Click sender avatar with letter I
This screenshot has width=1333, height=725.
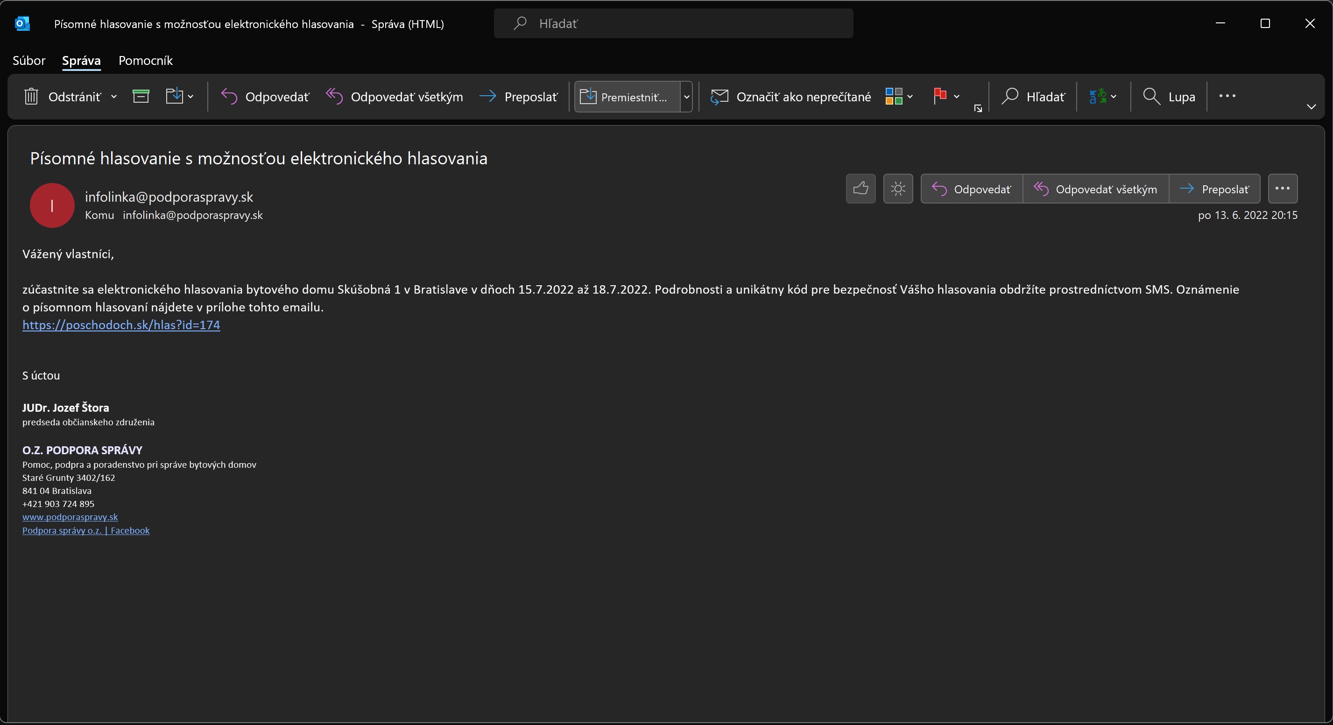52,205
